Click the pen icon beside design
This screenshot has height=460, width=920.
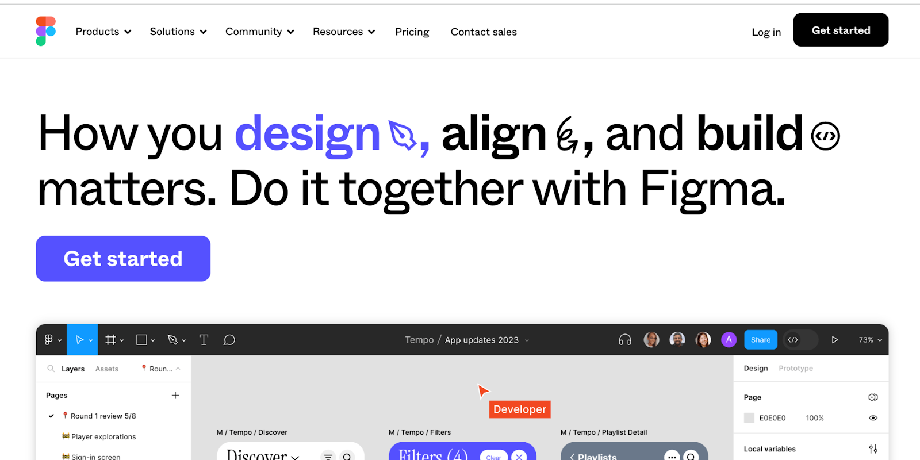click(402, 135)
